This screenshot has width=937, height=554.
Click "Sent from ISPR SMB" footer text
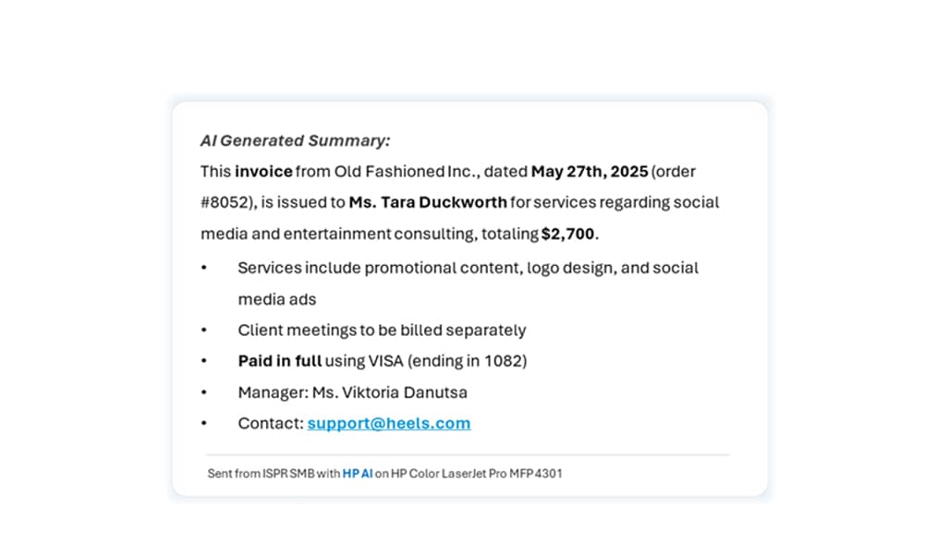261,474
